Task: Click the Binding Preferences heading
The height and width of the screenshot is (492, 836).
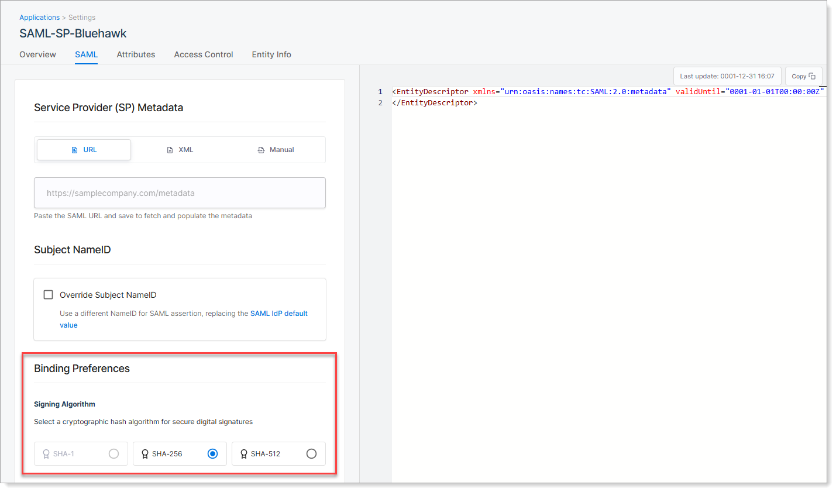Action: click(x=82, y=369)
